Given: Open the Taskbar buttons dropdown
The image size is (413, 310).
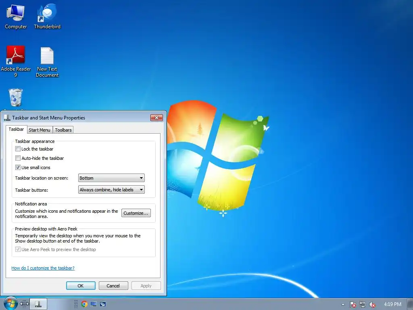Looking at the screenshot, I should point(111,190).
